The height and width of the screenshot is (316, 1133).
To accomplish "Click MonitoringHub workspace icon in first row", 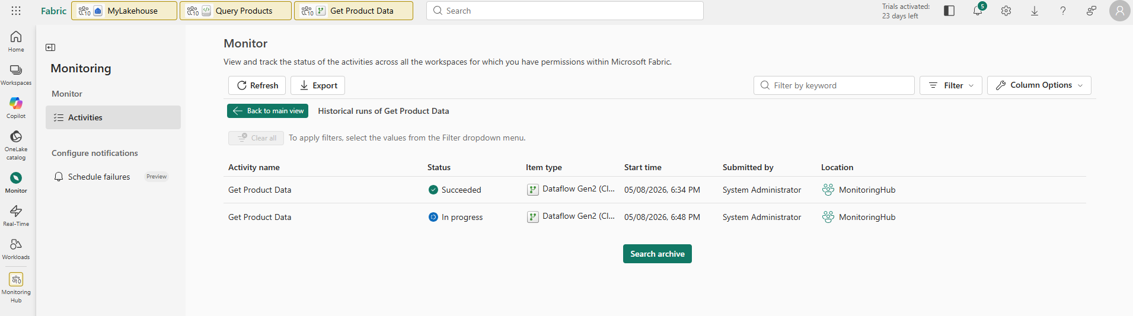I will point(828,190).
